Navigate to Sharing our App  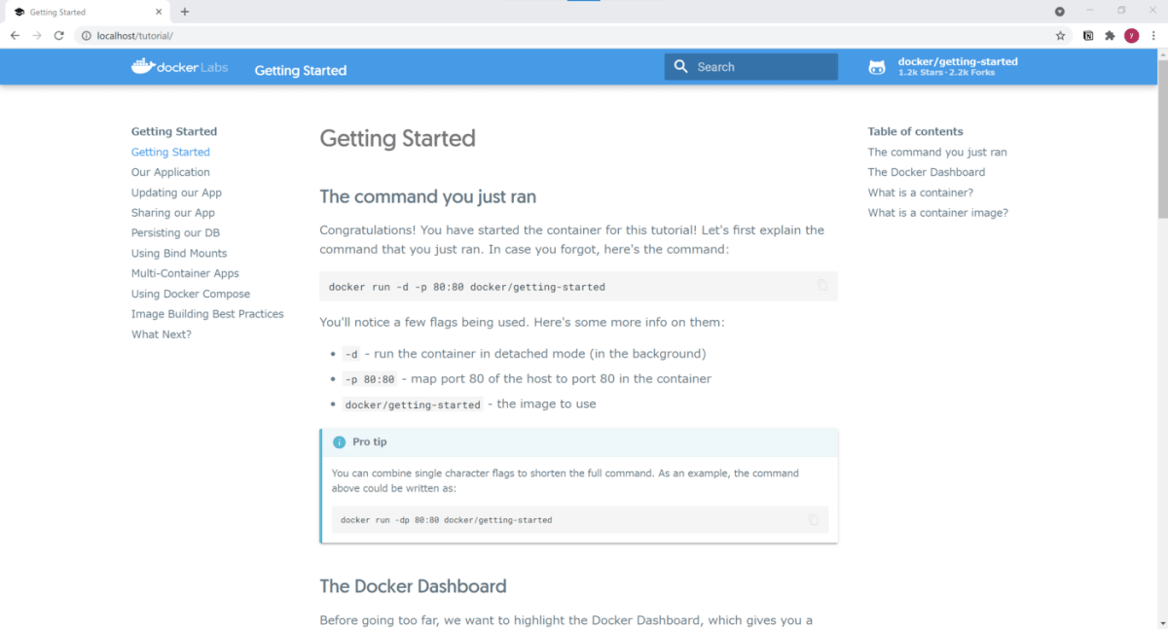click(173, 213)
